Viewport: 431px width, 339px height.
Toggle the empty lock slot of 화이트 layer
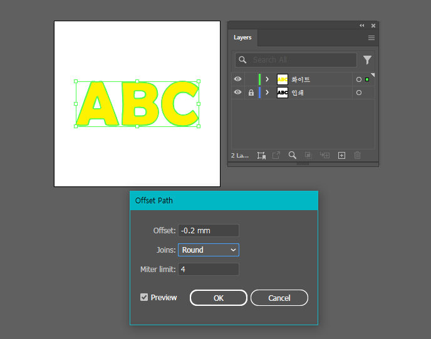click(x=251, y=79)
